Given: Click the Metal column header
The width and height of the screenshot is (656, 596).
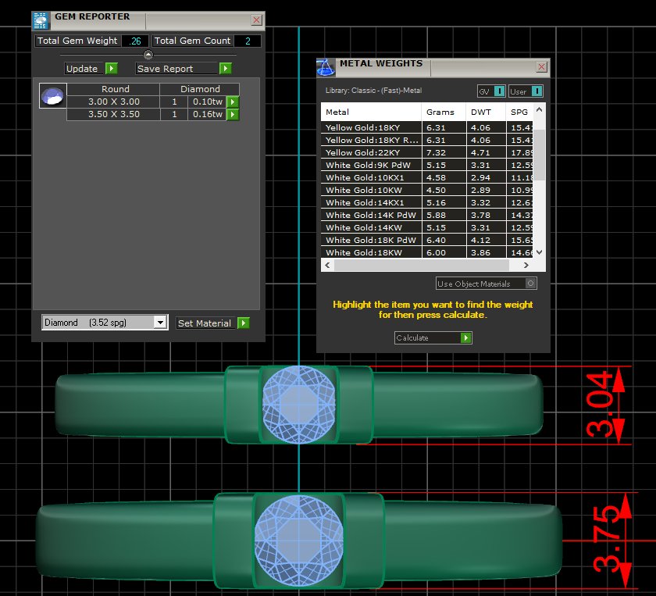Looking at the screenshot, I should coord(371,112).
